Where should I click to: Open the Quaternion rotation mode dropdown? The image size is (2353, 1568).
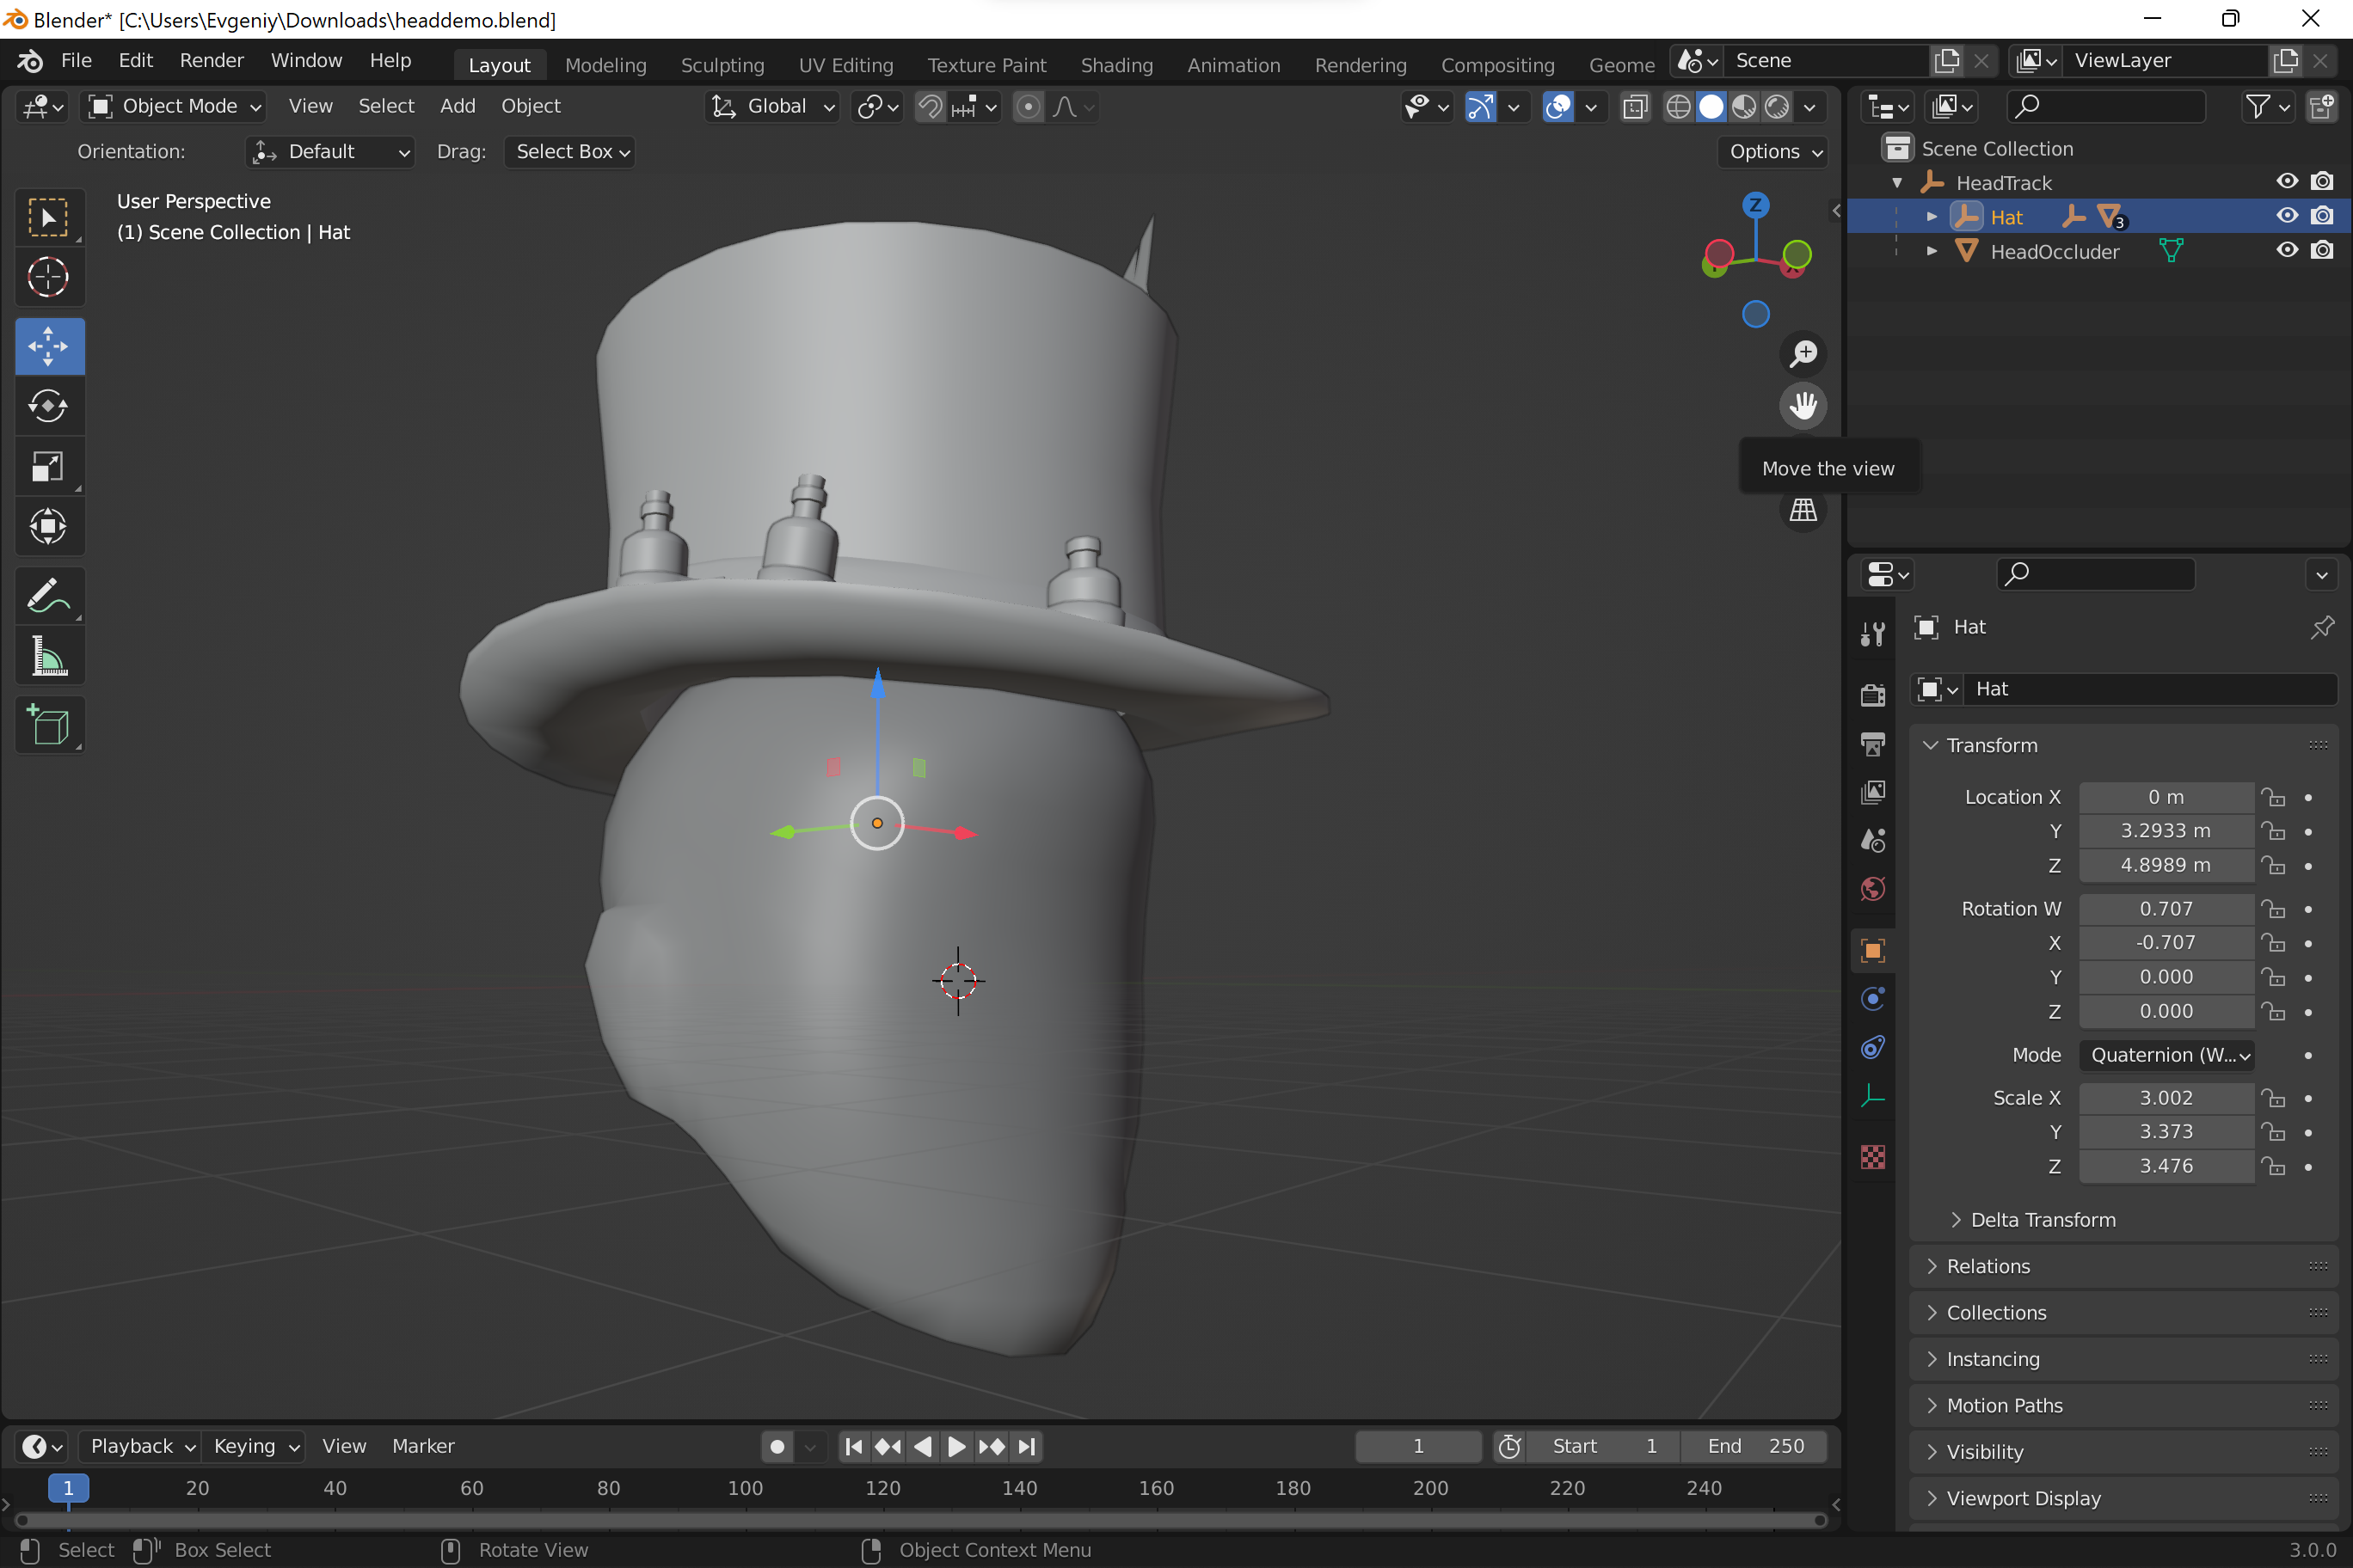point(2167,1055)
